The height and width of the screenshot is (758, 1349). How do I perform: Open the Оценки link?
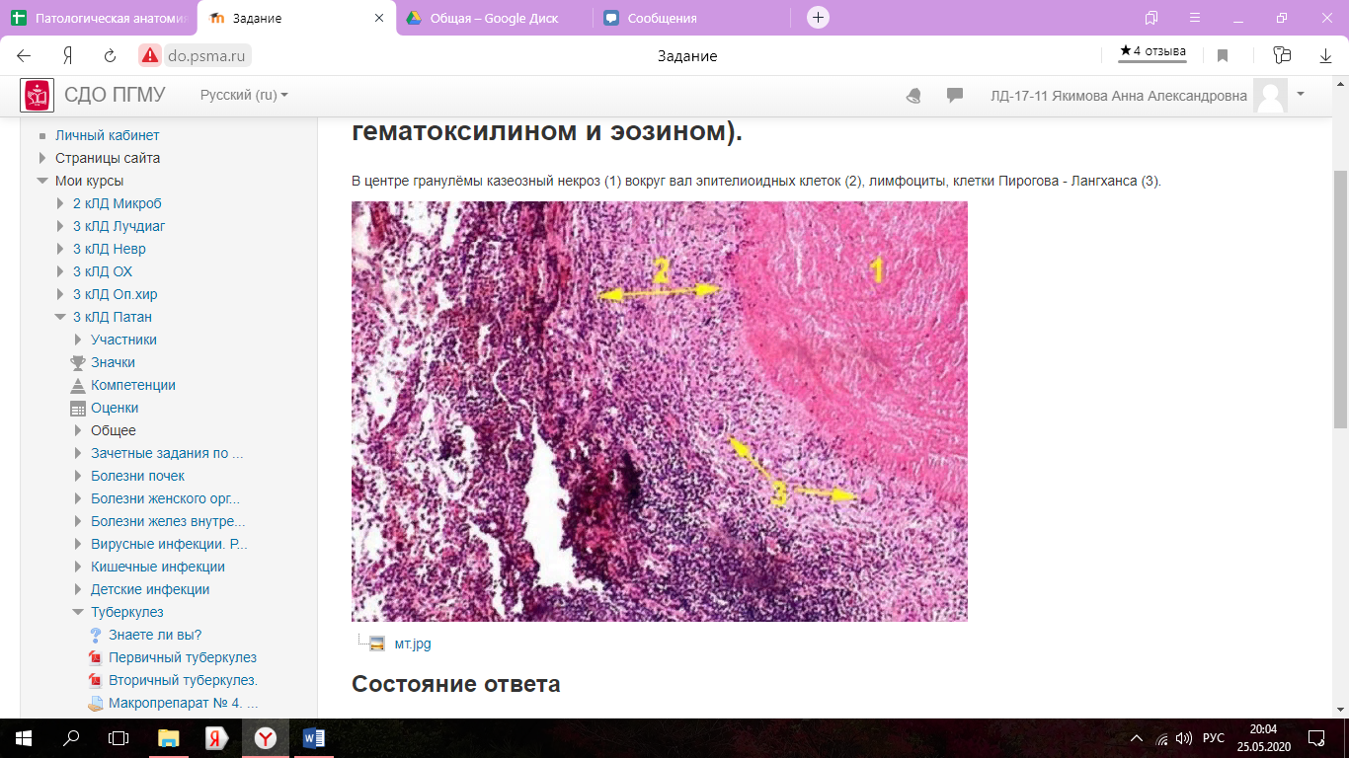115,408
